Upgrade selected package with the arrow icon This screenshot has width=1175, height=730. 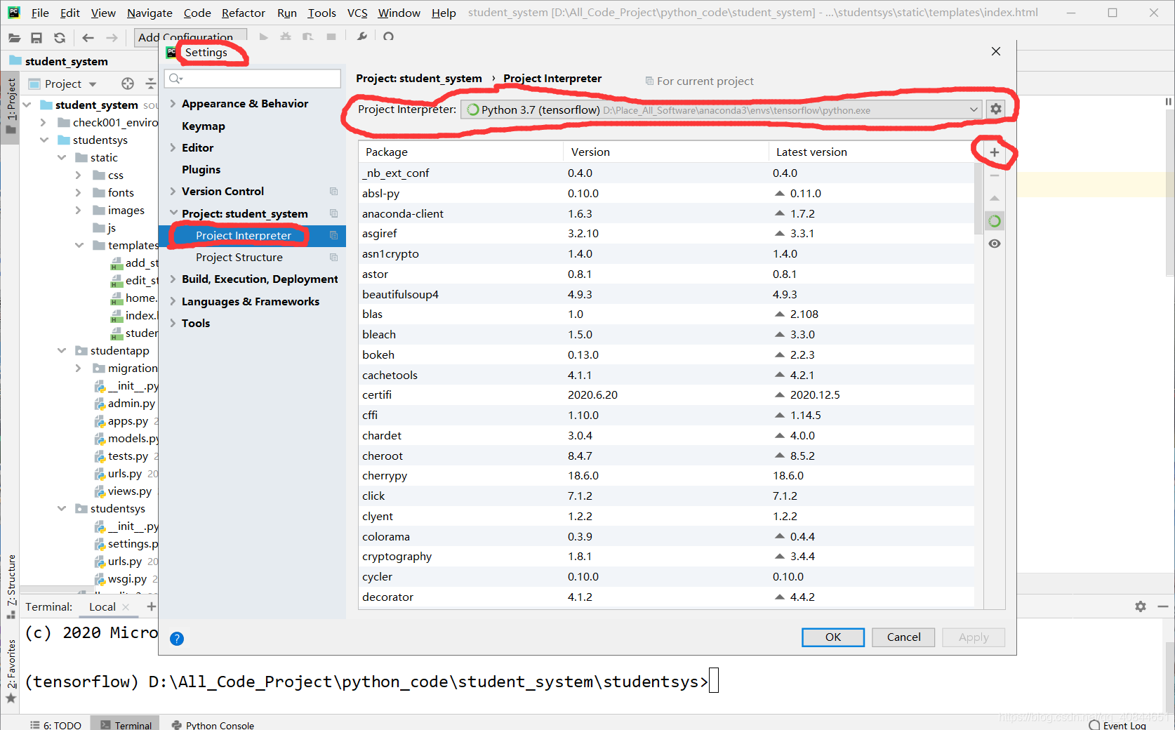pos(994,199)
